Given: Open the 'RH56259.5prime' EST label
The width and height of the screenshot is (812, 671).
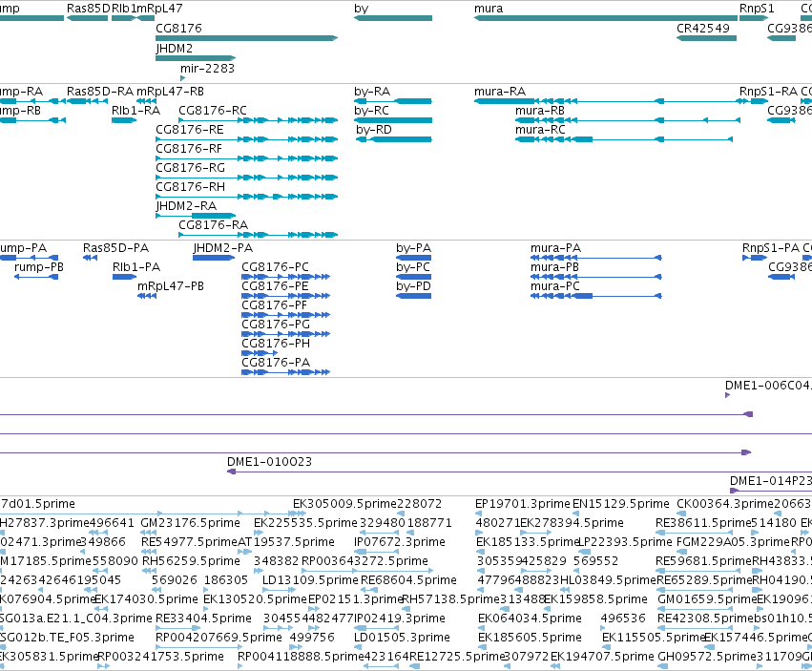Looking at the screenshot, I should click(191, 561).
